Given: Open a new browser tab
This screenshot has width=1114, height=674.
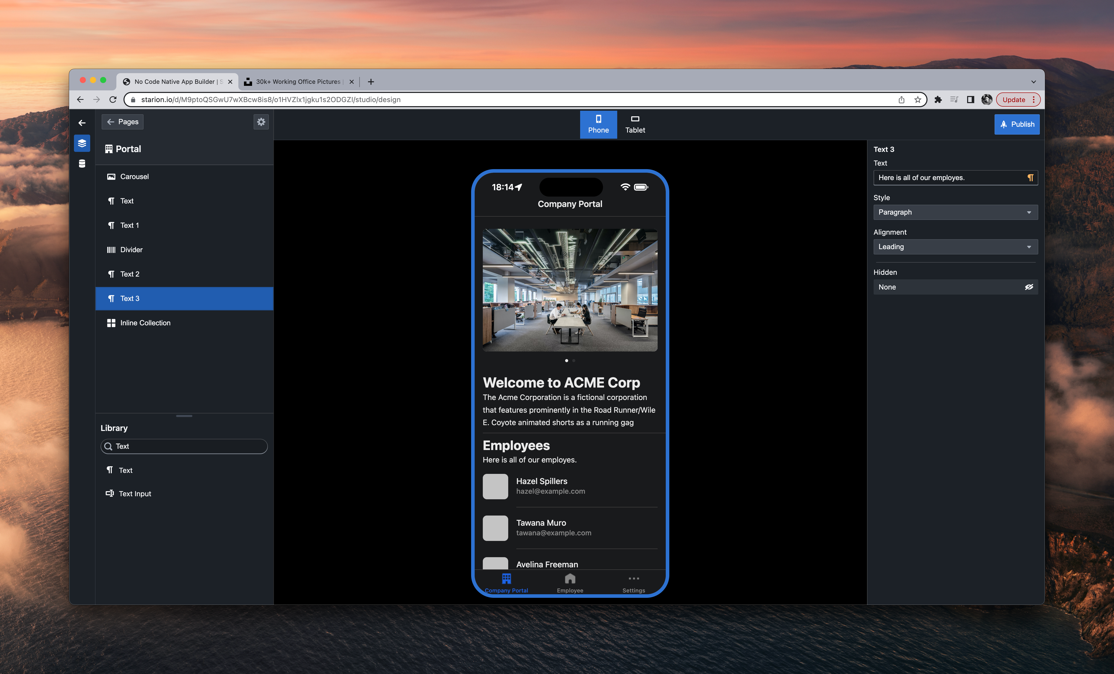Looking at the screenshot, I should pyautogui.click(x=371, y=82).
